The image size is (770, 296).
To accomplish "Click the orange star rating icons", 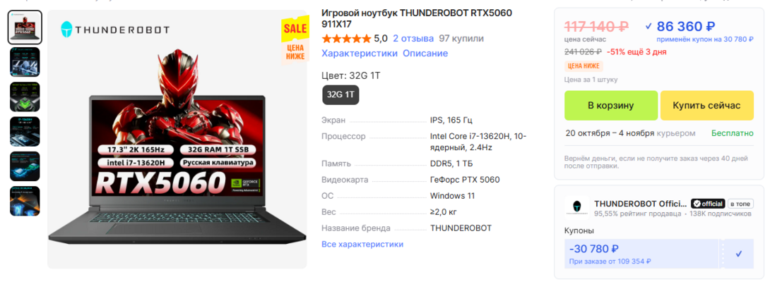I will 346,39.
